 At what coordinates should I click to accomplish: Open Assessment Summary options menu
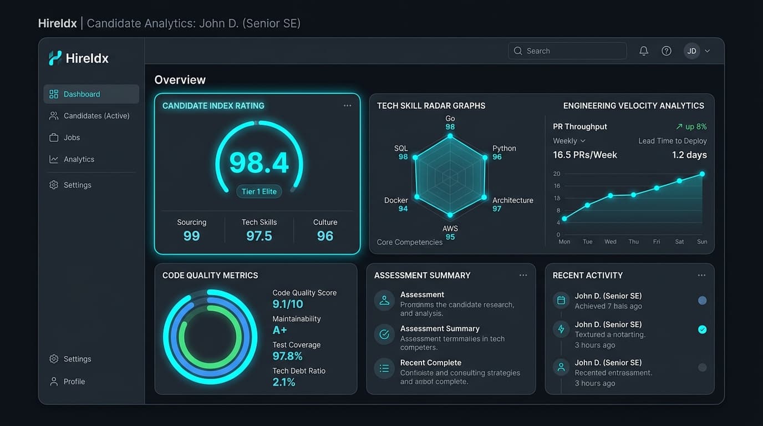click(x=523, y=275)
